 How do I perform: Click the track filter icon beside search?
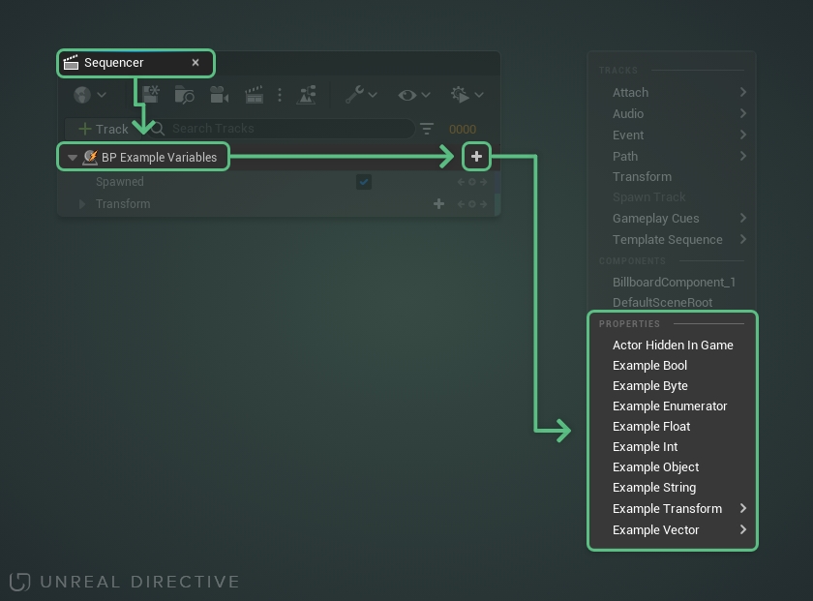coord(427,128)
